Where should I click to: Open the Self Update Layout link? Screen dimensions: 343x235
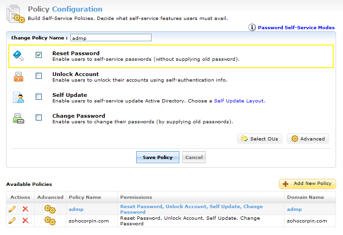pos(239,101)
